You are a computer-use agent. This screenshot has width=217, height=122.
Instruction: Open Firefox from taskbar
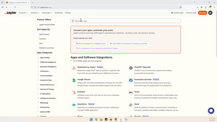111,119
